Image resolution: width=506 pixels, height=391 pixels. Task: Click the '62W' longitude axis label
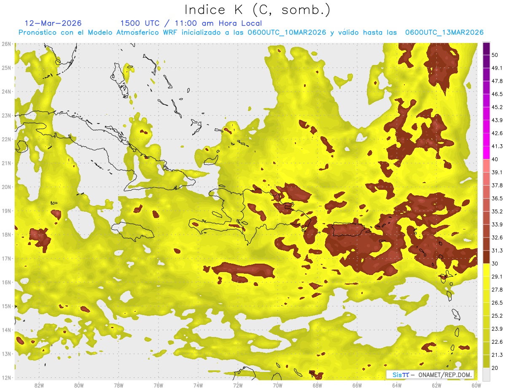tap(436, 385)
